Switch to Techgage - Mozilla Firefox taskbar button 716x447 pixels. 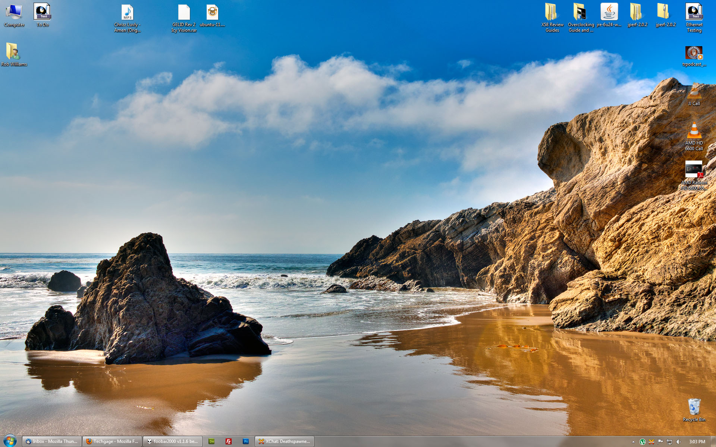coord(112,441)
